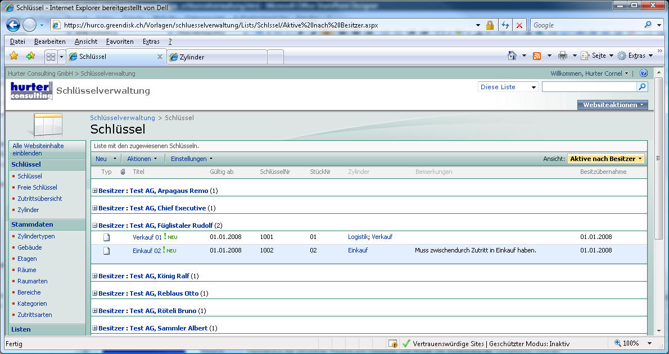Open the Zylindertypen sidebar link

pos(36,236)
